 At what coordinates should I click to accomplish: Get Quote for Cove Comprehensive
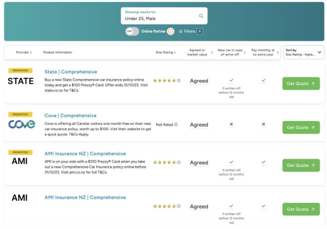click(301, 127)
